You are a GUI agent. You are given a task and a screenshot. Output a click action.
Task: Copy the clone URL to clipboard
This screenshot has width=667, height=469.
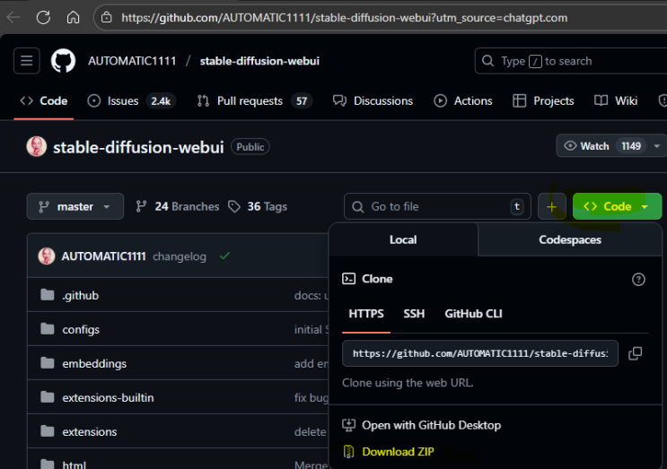[x=635, y=353]
